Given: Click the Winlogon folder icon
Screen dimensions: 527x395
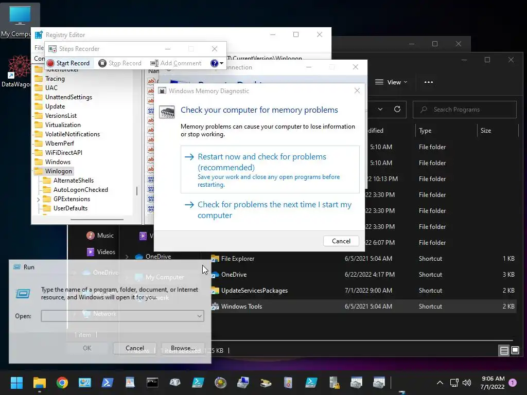Looking at the screenshot, I should click(x=39, y=171).
